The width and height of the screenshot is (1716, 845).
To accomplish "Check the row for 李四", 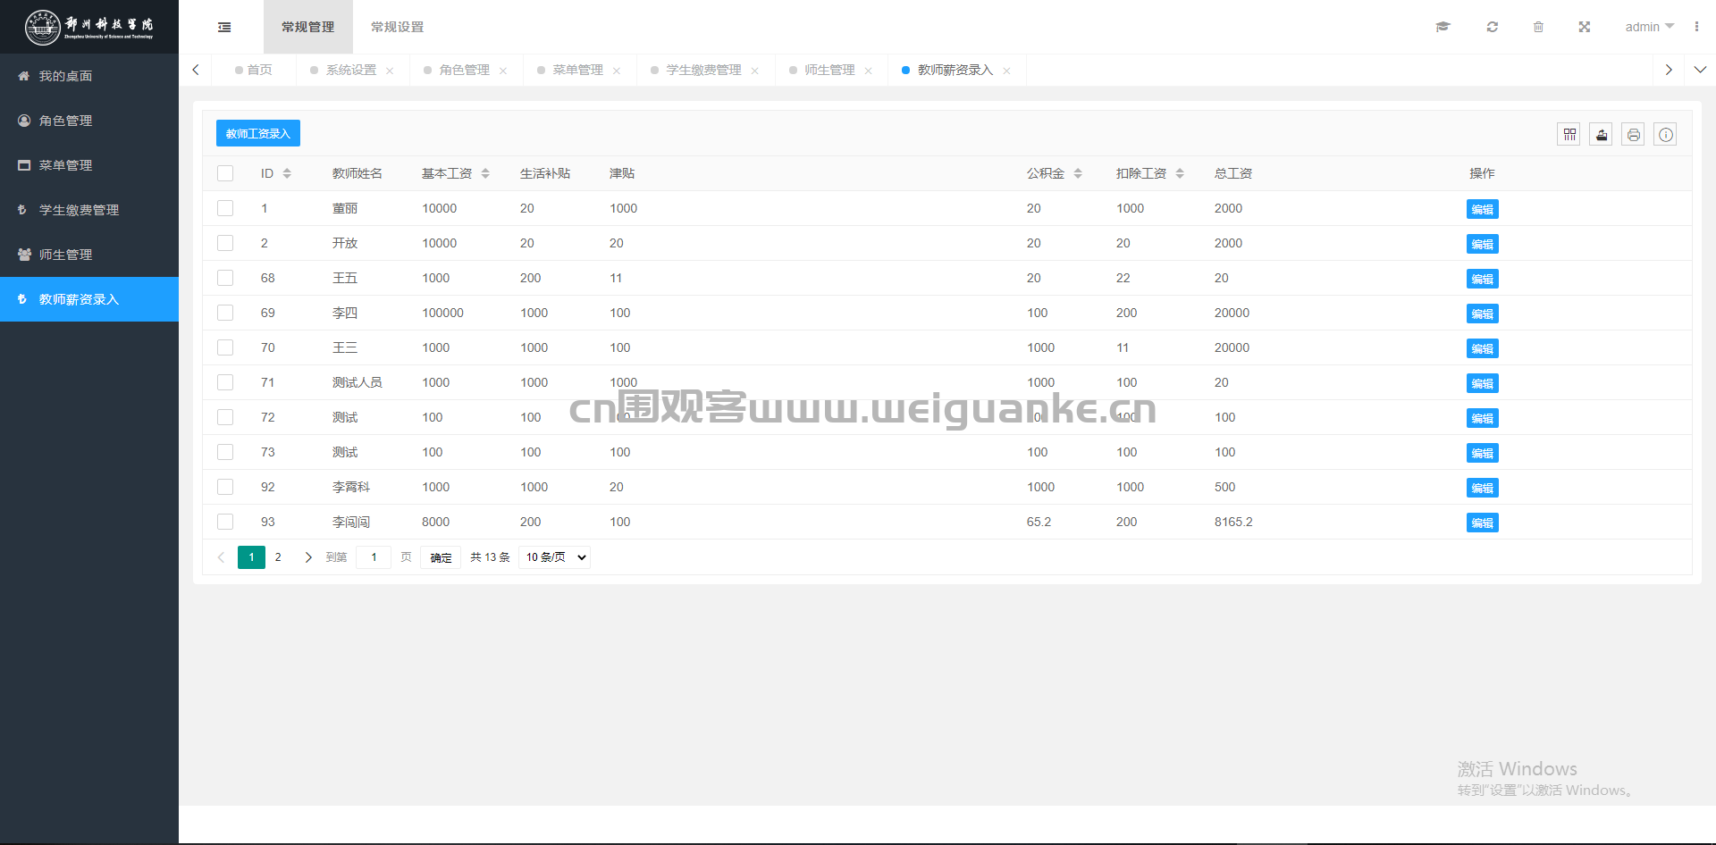I will point(225,313).
